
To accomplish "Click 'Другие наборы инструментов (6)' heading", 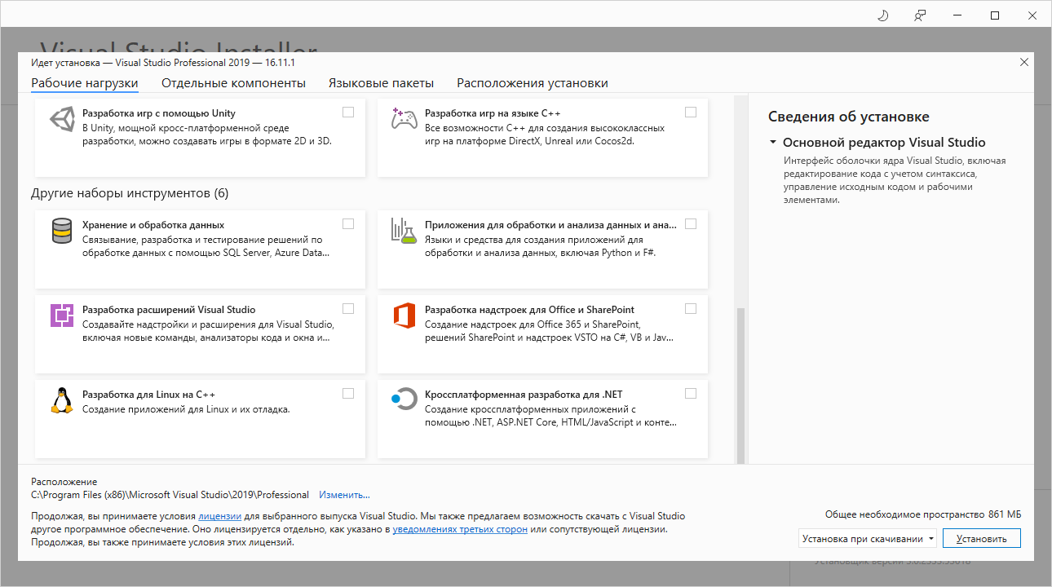I will point(130,194).
